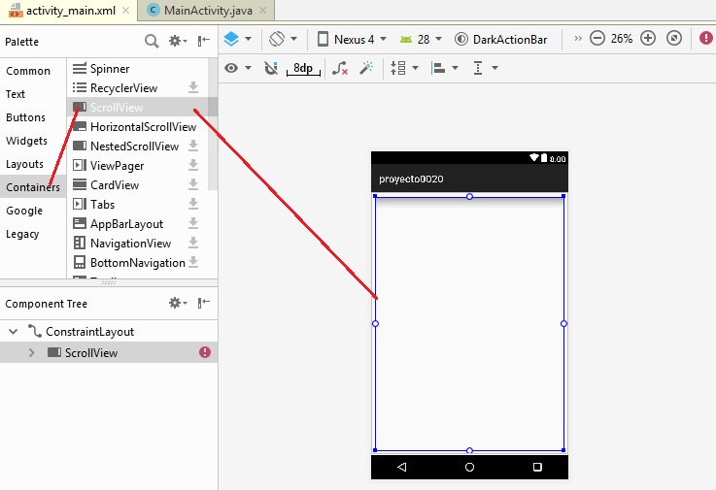Toggle autoconnect magnet icon
Image resolution: width=716 pixels, height=490 pixels.
[271, 68]
